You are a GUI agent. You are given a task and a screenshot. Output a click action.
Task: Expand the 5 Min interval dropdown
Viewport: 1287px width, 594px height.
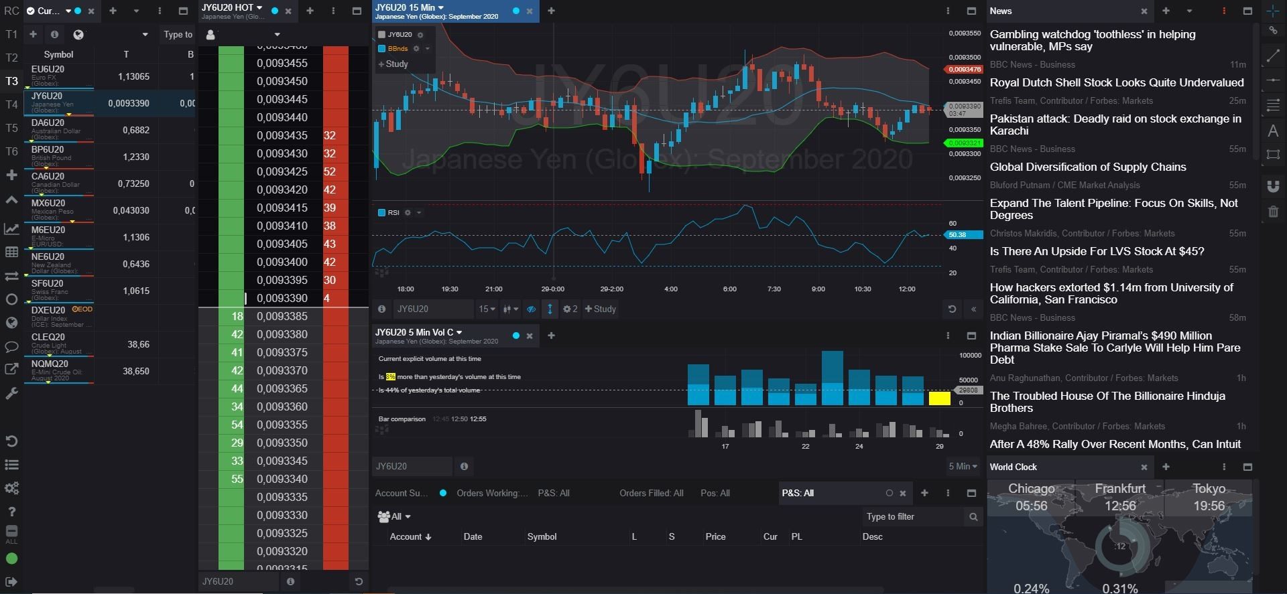963,467
